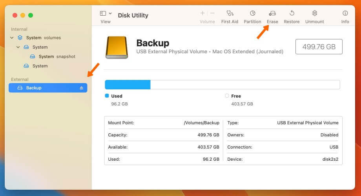Eject the Backup drive in sidebar
361x196 pixels.
tap(81, 88)
